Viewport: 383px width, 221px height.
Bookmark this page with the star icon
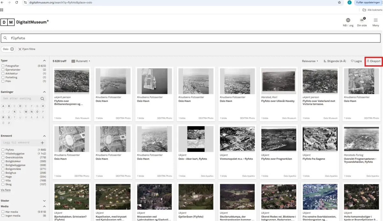pos(339,2)
